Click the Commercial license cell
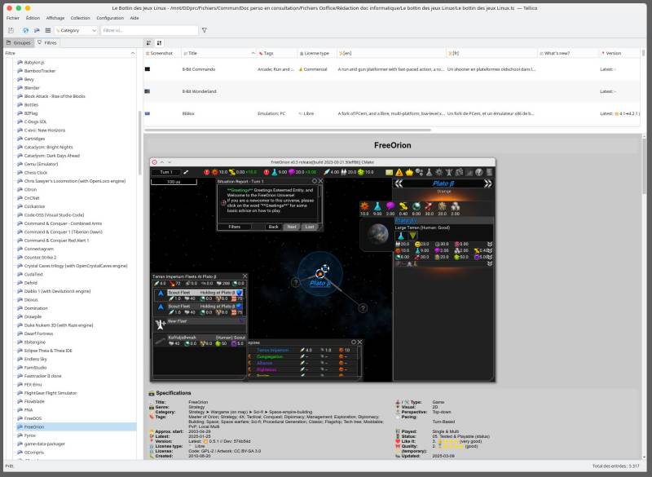 click(315, 69)
